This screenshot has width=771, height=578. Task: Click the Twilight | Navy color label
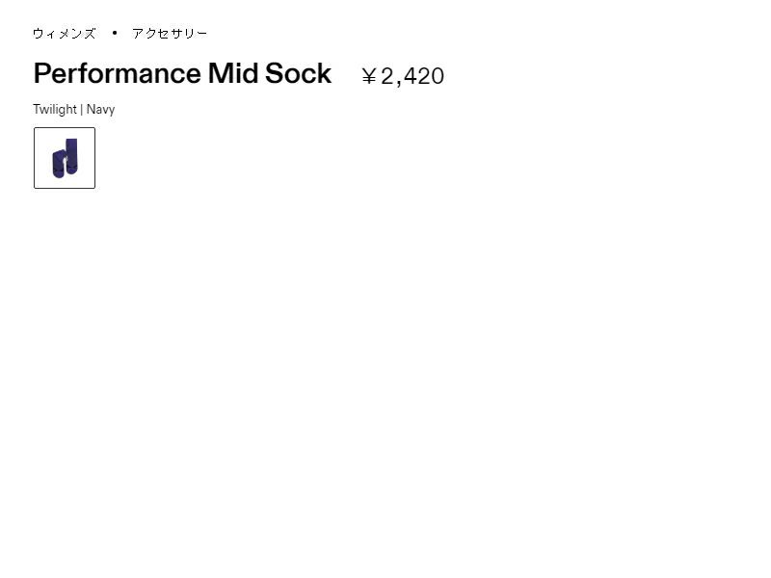(74, 110)
